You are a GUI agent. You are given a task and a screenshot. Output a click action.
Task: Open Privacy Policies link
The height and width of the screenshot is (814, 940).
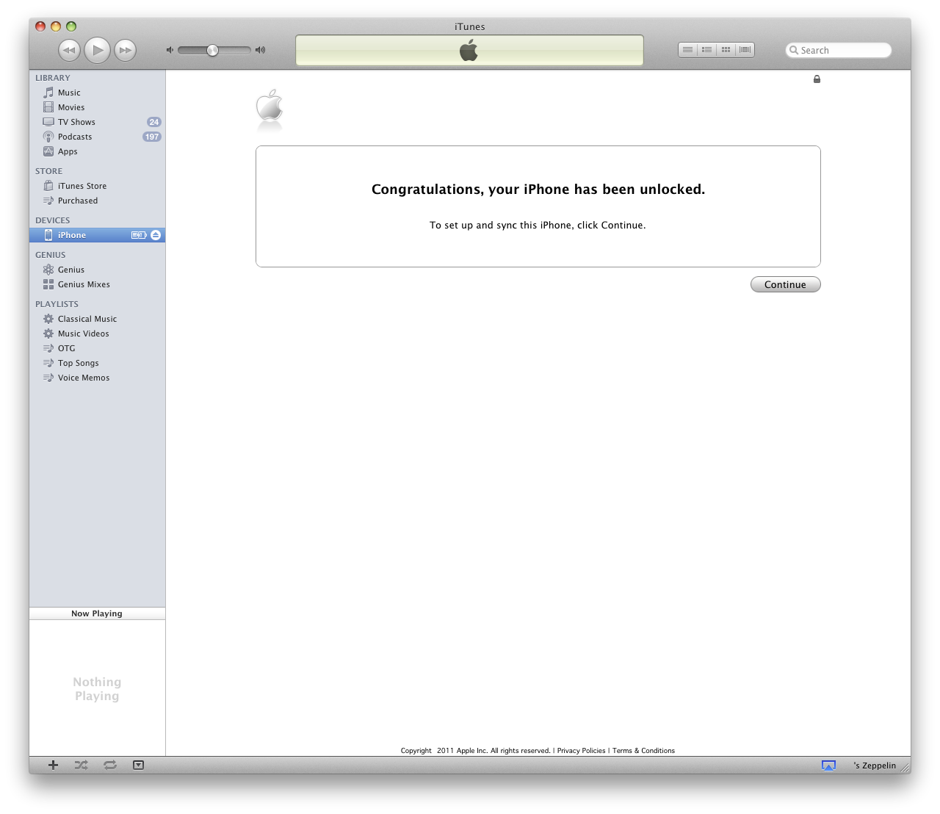[x=581, y=751]
